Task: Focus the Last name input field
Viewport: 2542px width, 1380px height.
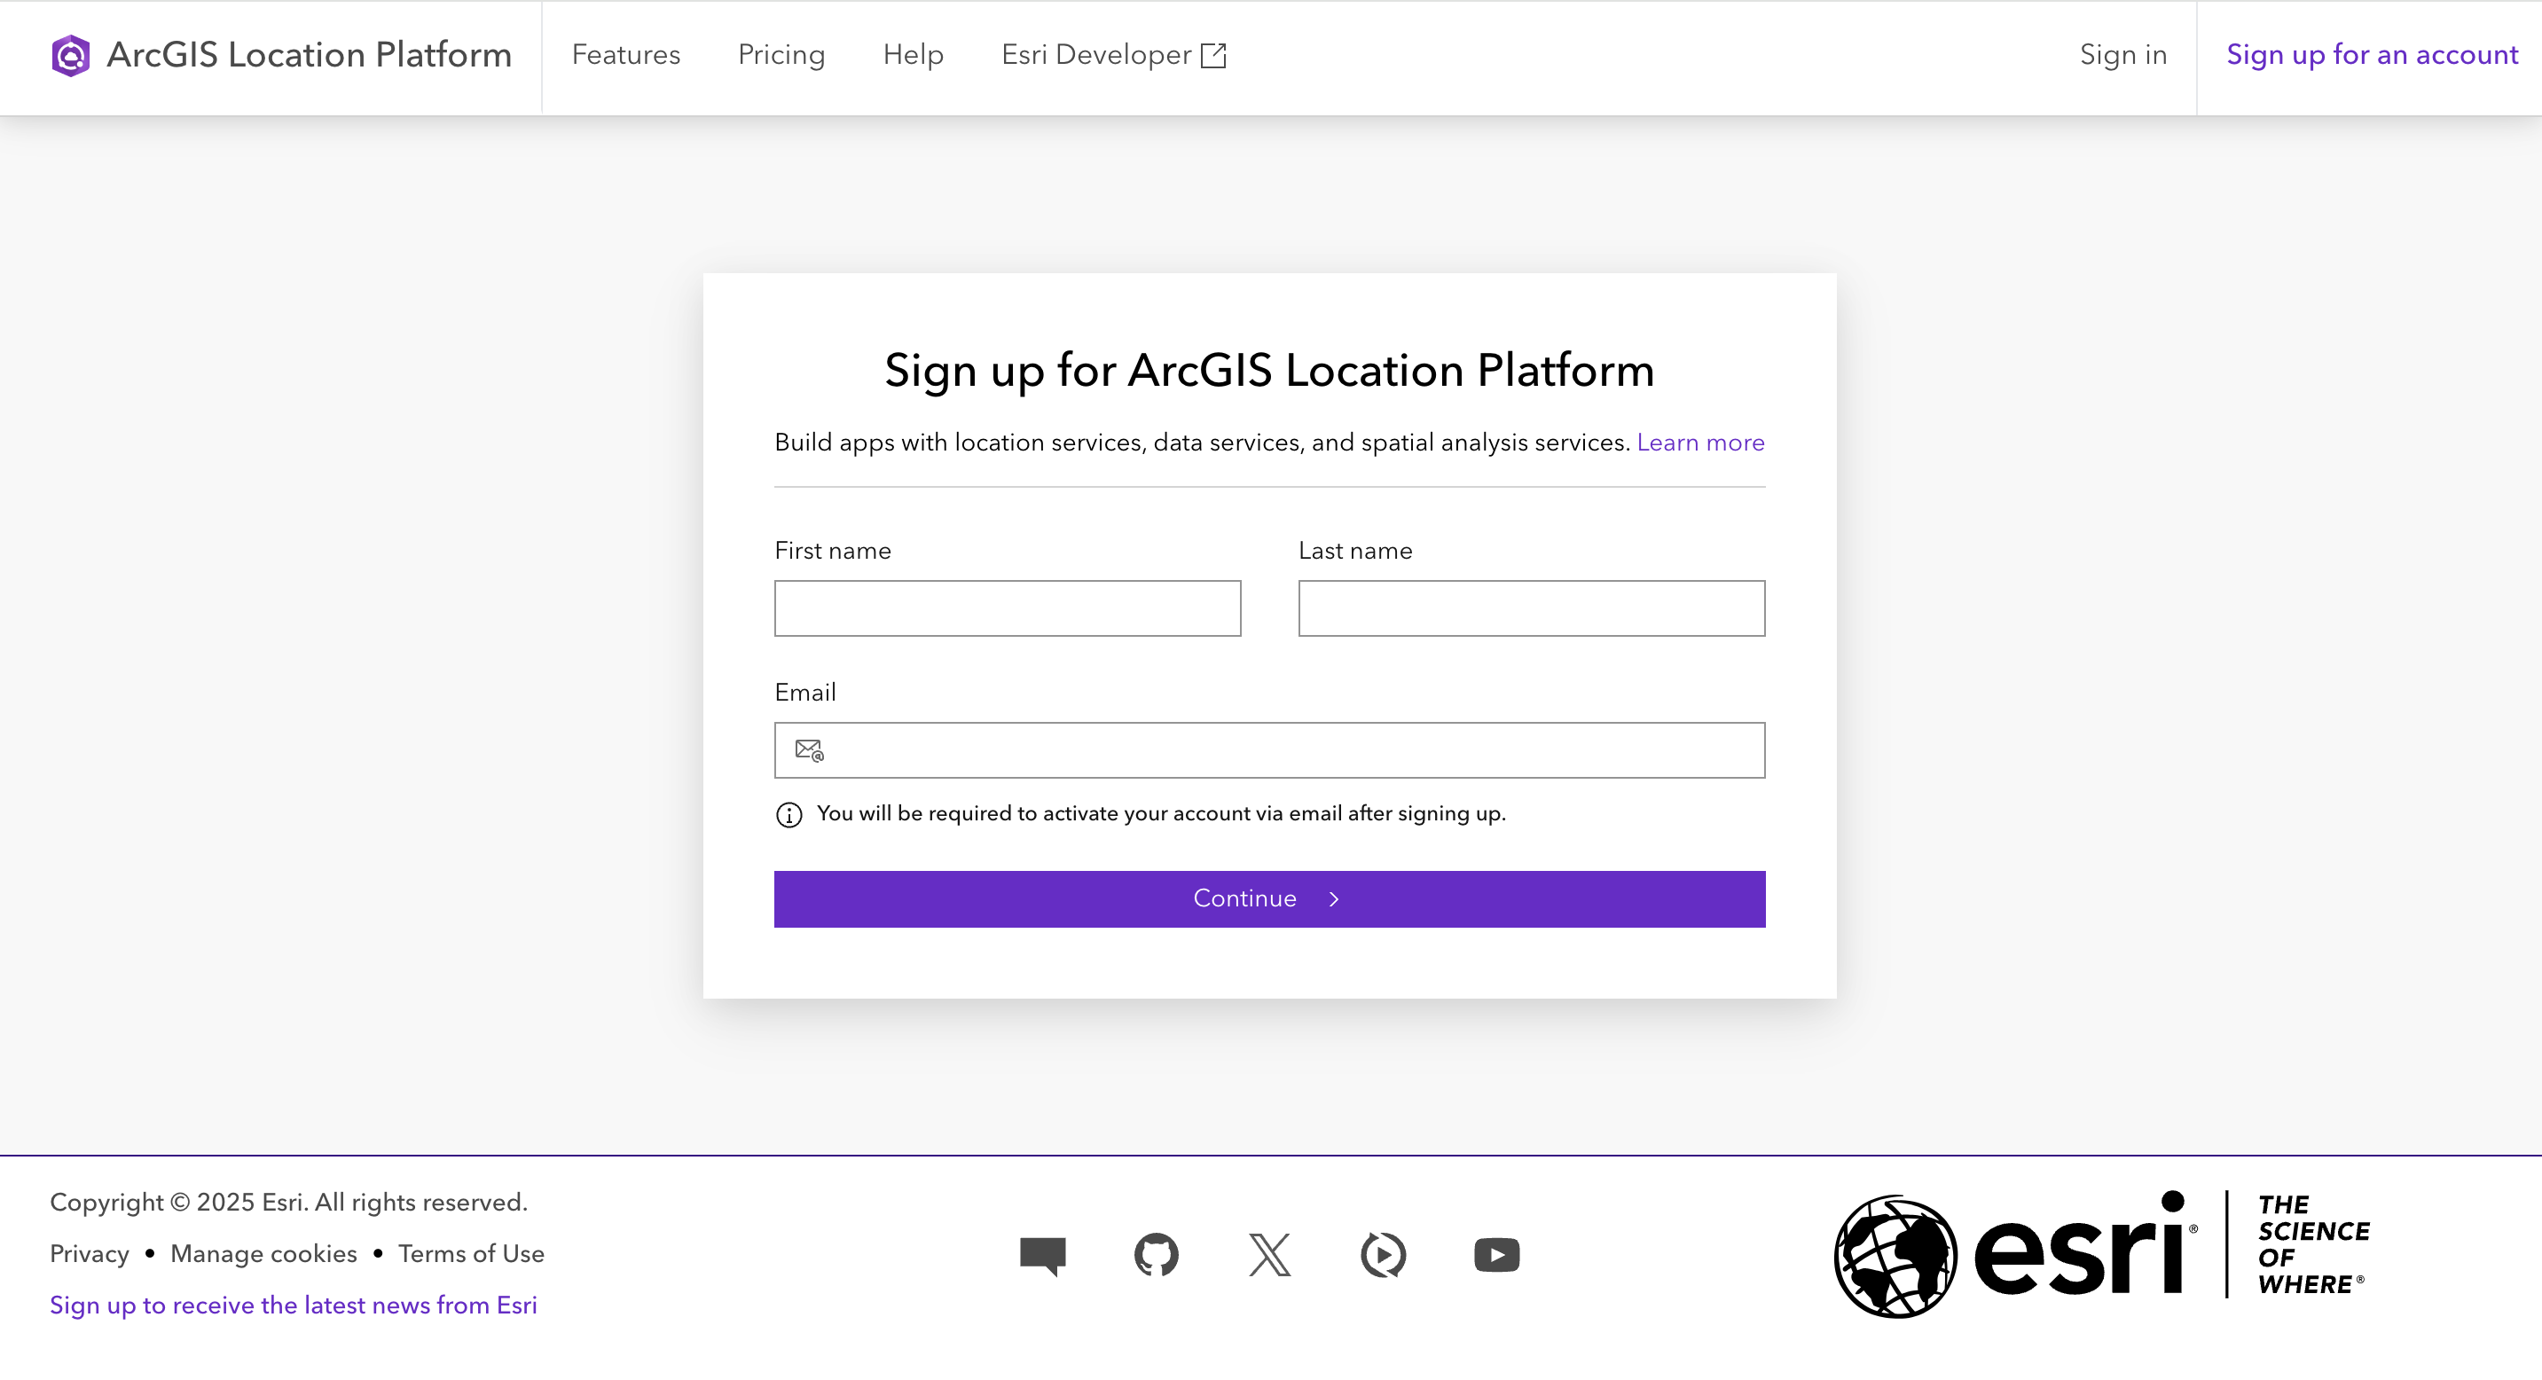Action: click(1531, 608)
